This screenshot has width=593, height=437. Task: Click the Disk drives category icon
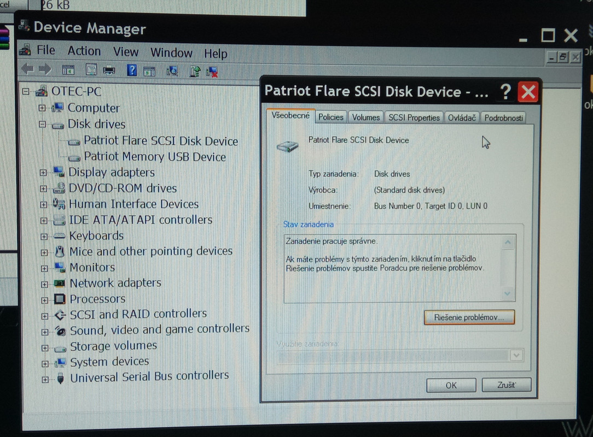58,125
